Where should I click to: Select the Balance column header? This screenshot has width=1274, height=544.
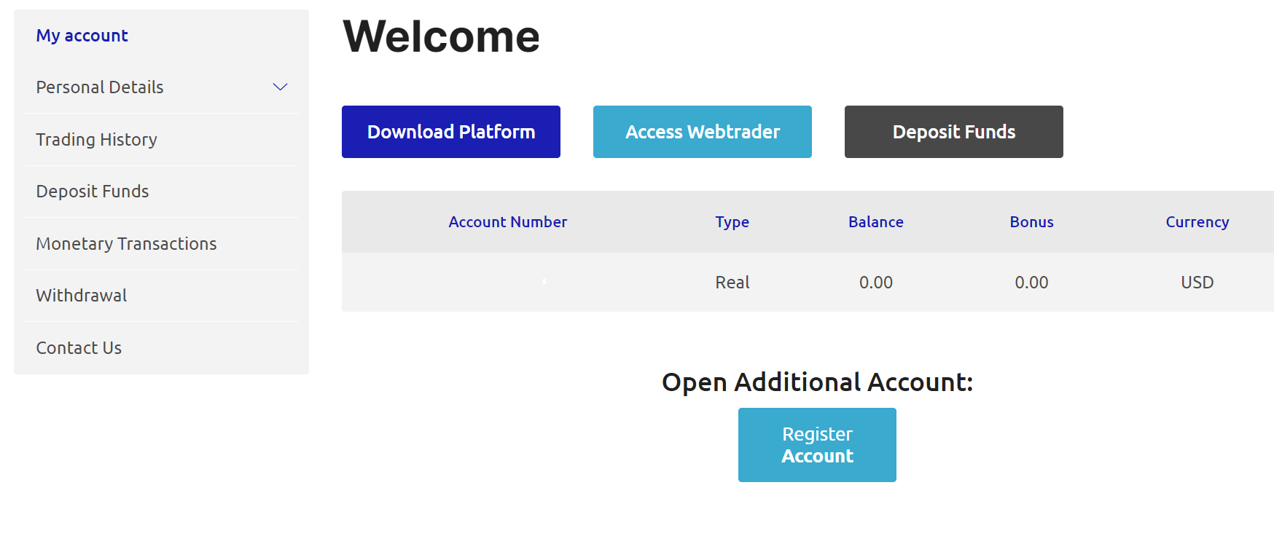pos(876,222)
